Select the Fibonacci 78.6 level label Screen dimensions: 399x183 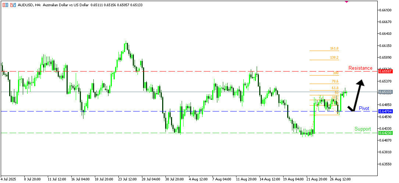[x=335, y=81]
